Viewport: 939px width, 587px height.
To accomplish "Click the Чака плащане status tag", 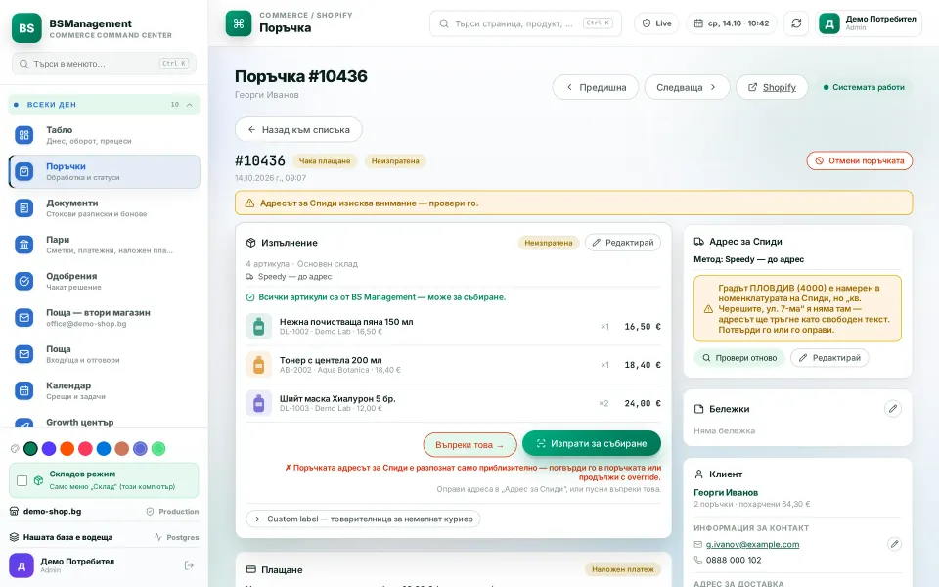I will point(325,161).
